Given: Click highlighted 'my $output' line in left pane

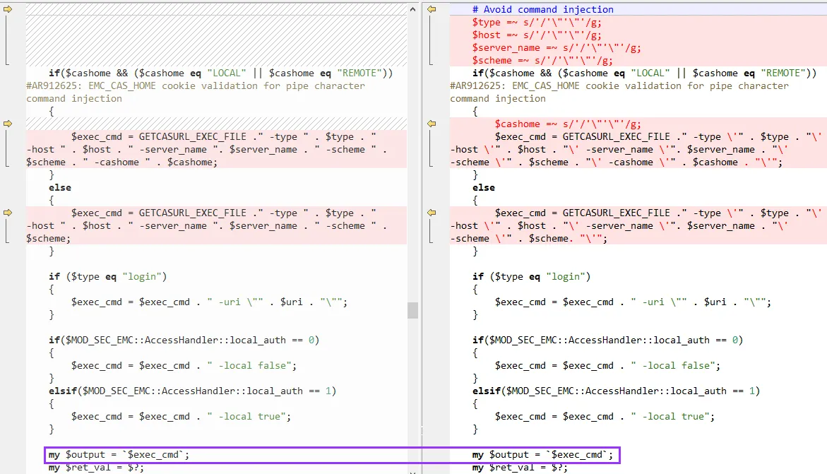Looking at the screenshot, I should coord(119,454).
